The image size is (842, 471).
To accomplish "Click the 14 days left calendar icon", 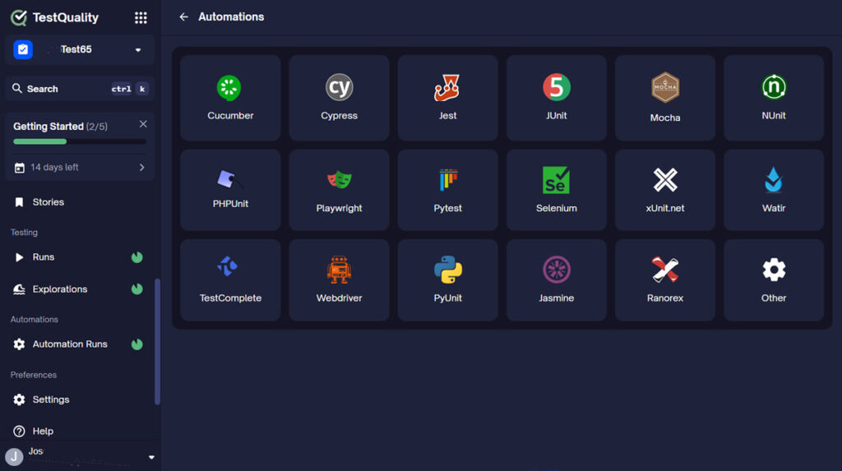I will pos(20,168).
